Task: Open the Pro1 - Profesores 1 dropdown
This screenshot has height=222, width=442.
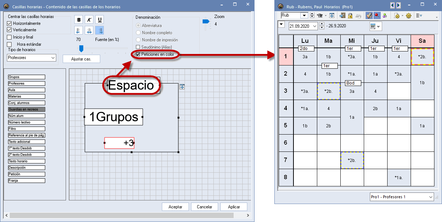Action: click(x=431, y=197)
